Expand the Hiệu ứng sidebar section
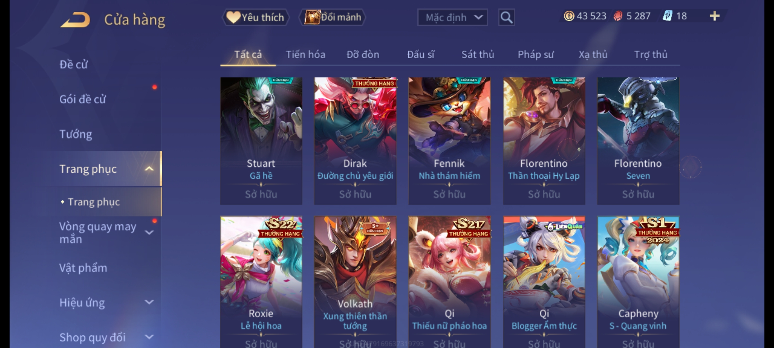 pyautogui.click(x=149, y=302)
